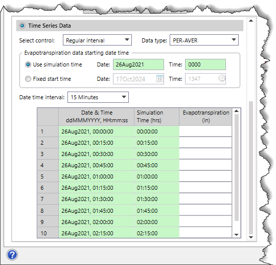Screen dimensions: 276x265
Task: Click cell 26Aug2021, 00:15:00
Action: 97,143
